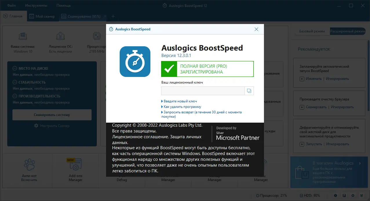The image size is (370, 201).
Task: Click the 'Есть лицензия' label
Action: click(60, 51)
